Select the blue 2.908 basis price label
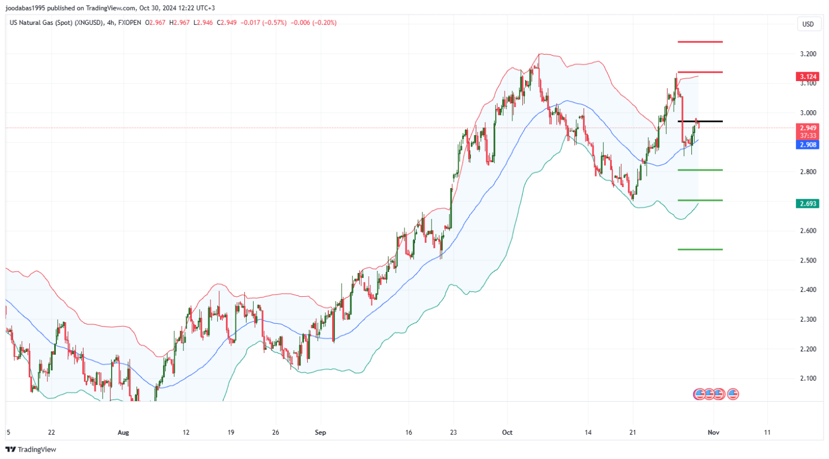 [x=807, y=145]
